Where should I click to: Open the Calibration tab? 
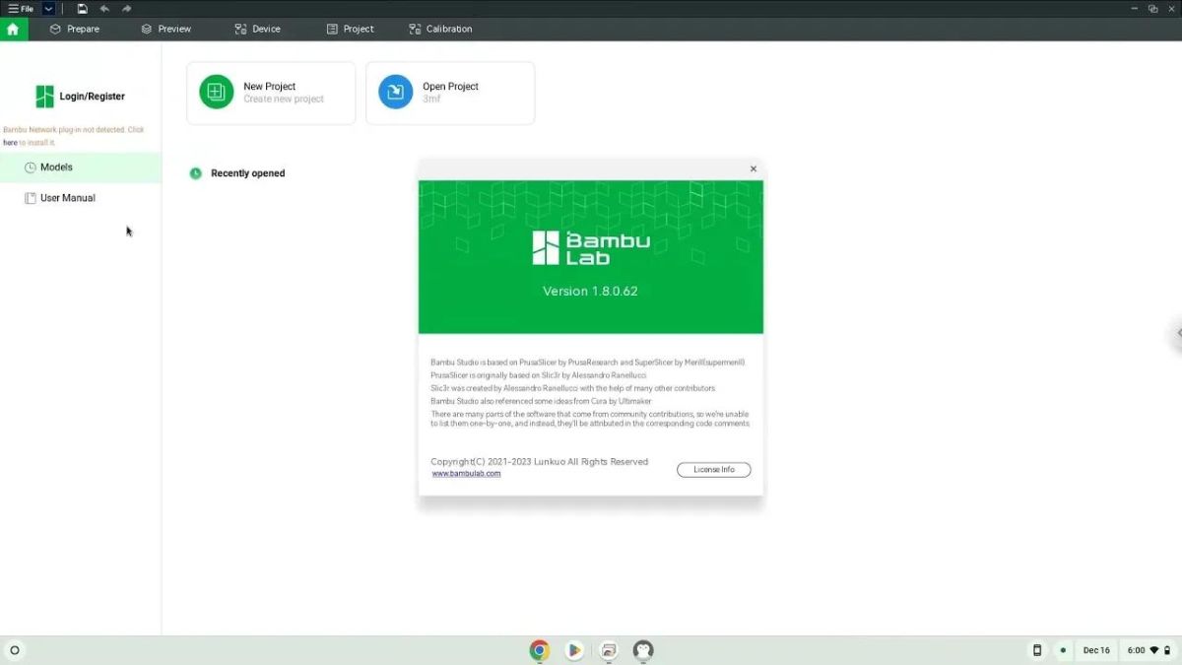pyautogui.click(x=440, y=29)
